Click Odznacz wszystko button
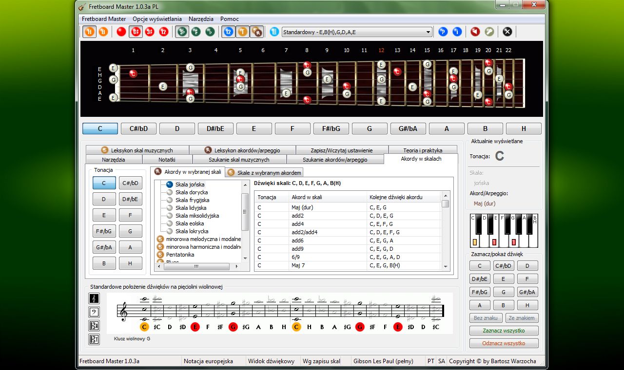The image size is (624, 370). (504, 343)
